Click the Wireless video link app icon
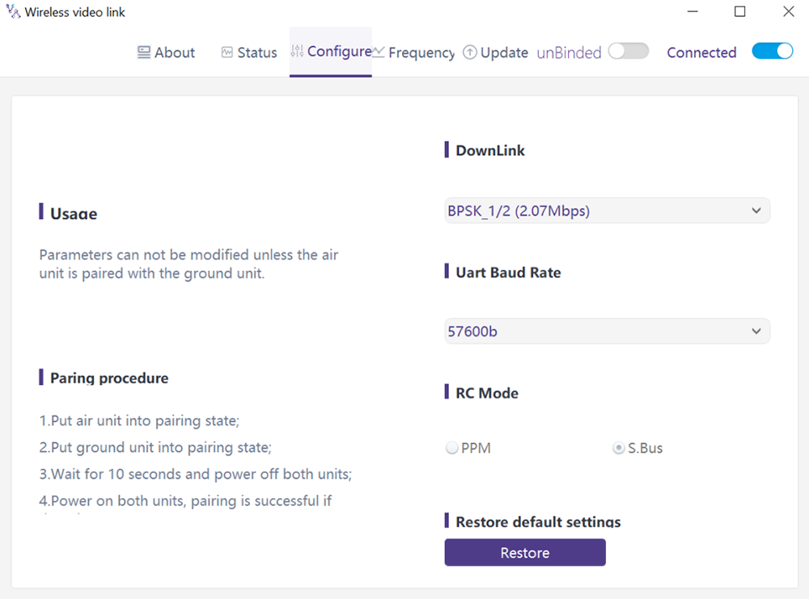809x599 pixels. (x=13, y=12)
